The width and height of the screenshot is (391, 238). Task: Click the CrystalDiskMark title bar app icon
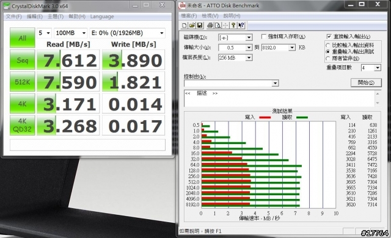click(x=7, y=6)
